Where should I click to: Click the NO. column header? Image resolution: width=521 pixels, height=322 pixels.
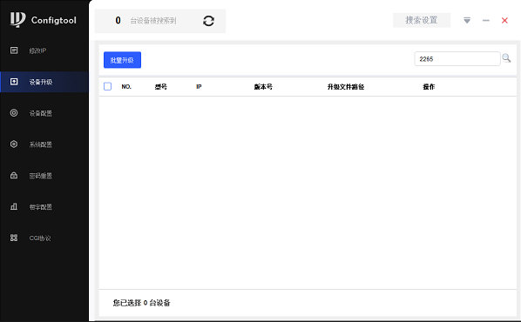pyautogui.click(x=126, y=87)
